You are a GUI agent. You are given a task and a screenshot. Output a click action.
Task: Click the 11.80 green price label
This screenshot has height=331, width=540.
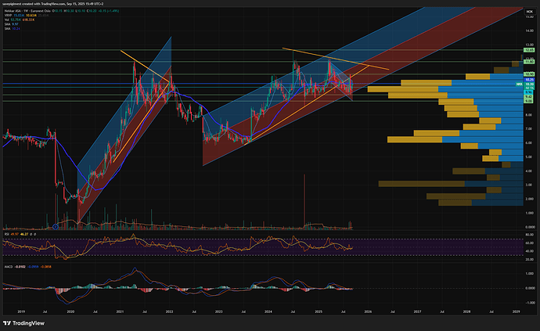(529, 62)
